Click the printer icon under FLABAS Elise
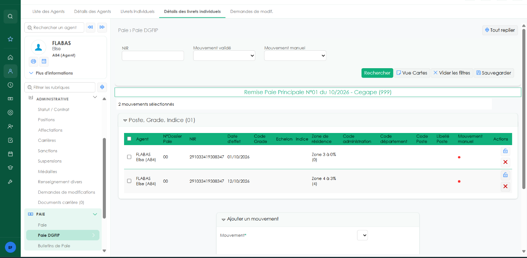 click(33, 61)
